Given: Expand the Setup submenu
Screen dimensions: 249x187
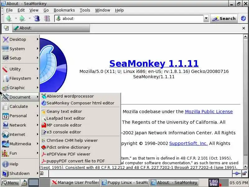Looking at the screenshot, I should tap(20, 58).
